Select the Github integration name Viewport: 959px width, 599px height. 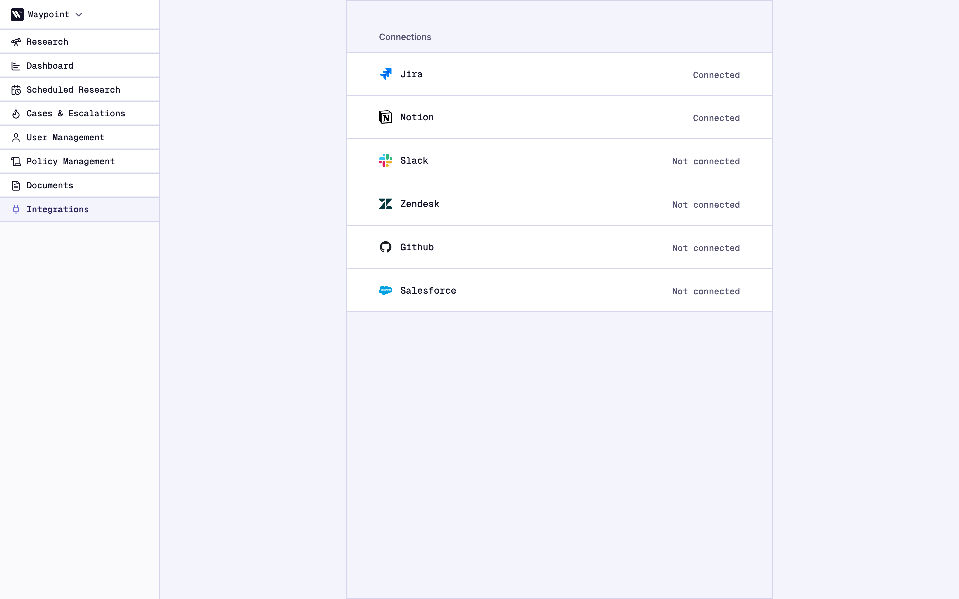pyautogui.click(x=417, y=247)
